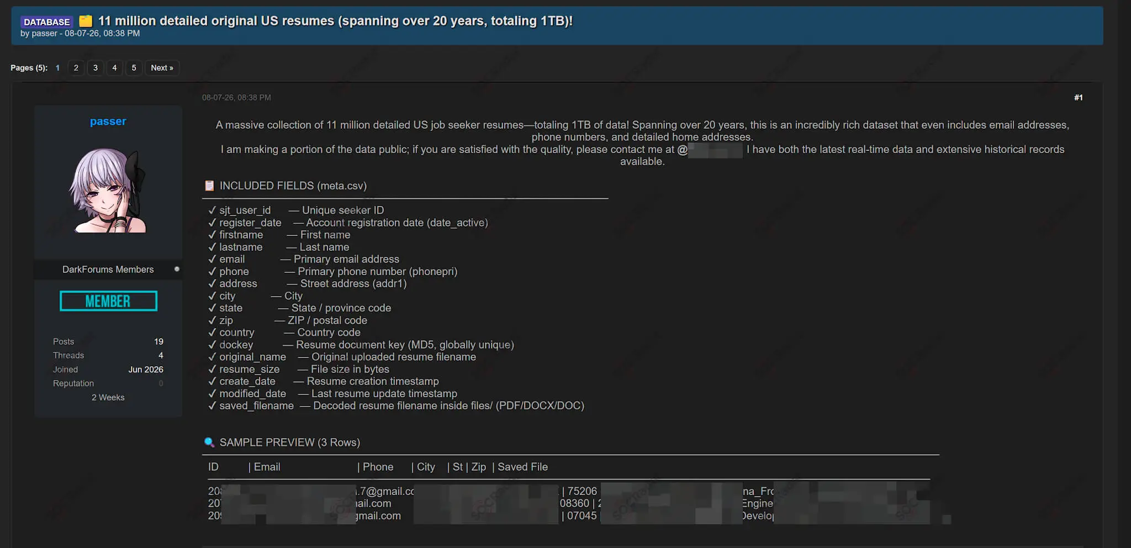The image size is (1131, 548).
Task: Go to page 5 of the thread
Action: 134,68
